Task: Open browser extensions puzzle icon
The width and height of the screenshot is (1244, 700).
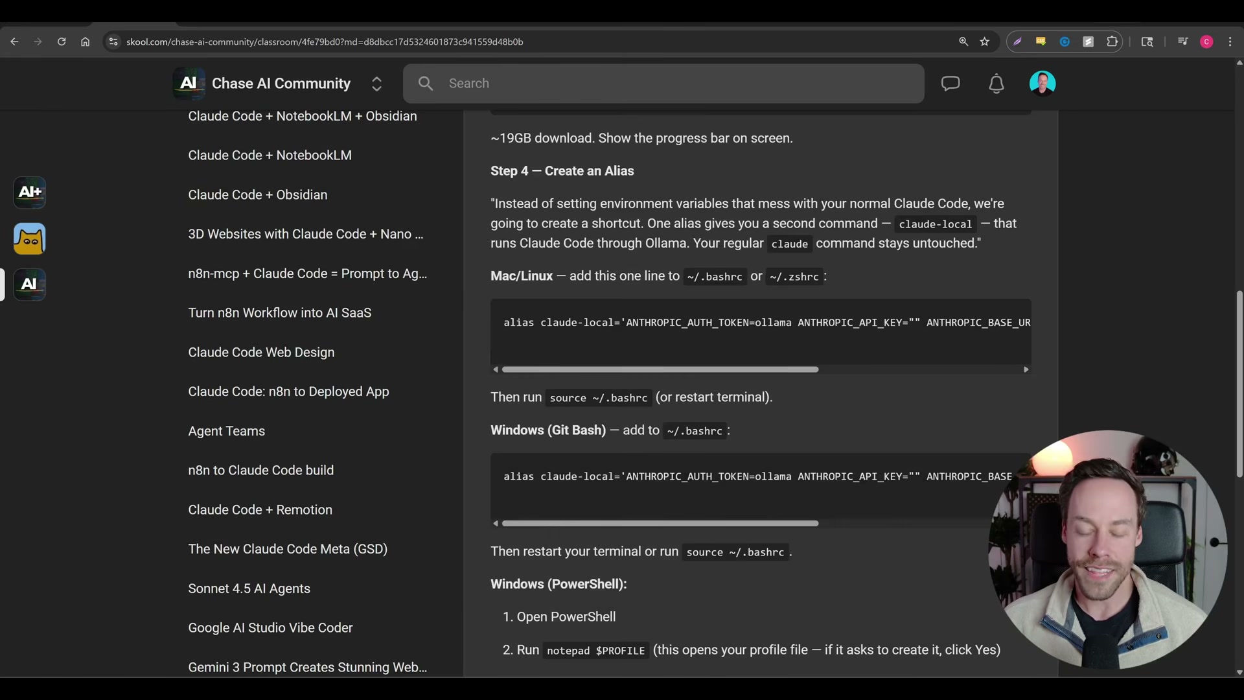Action: coord(1112,41)
